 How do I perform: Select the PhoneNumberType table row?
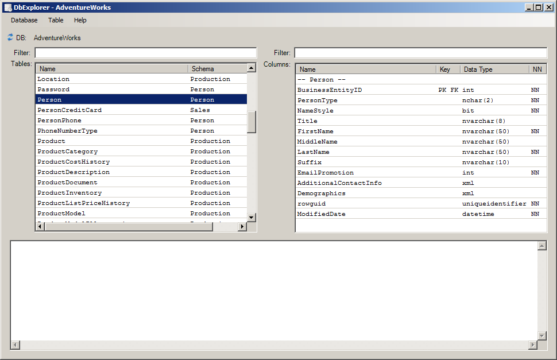(x=141, y=130)
